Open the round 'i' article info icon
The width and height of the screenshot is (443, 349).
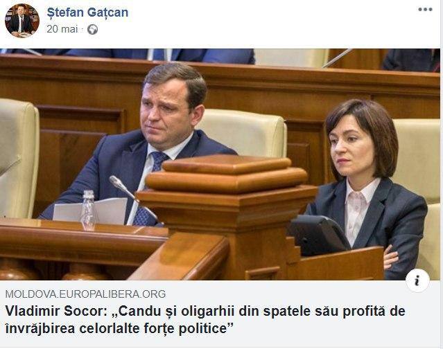point(417,280)
